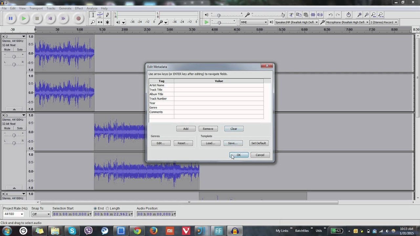Click track 2 gain slider
Viewport: 420px width, 236px height.
pos(14,56)
